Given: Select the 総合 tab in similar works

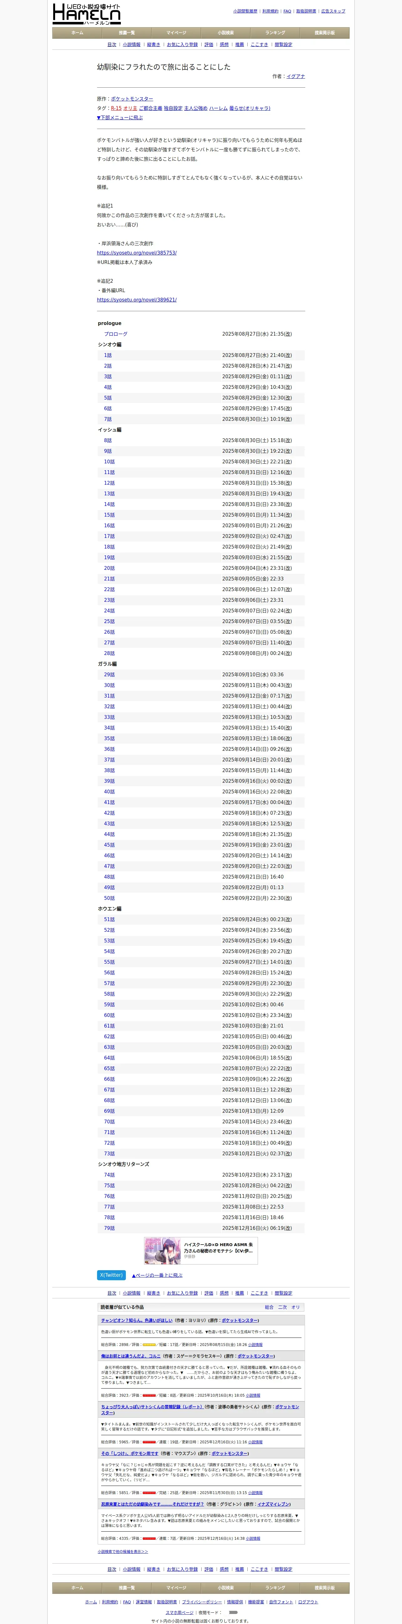Looking at the screenshot, I should [269, 1307].
